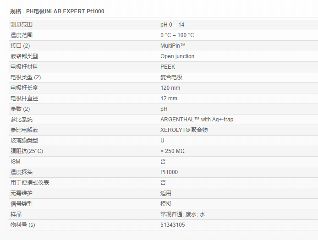The width and height of the screenshot is (318, 240).
Task: Click the Open junction value text
Action: click(177, 56)
